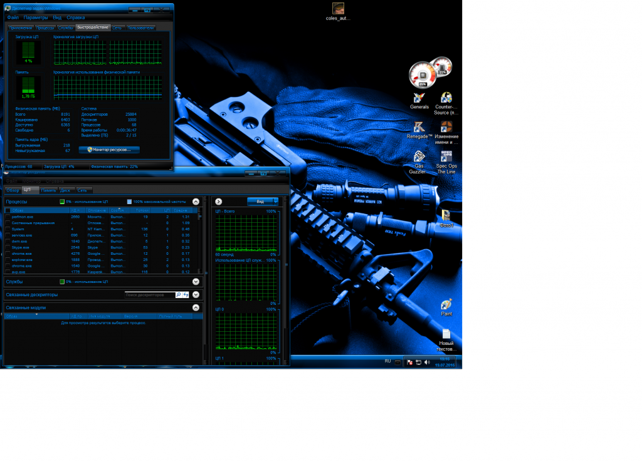Open the Параметры menu in Task Manager

(x=36, y=18)
